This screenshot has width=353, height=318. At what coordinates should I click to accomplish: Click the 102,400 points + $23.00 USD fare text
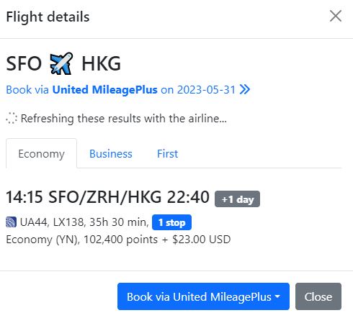(x=157, y=240)
